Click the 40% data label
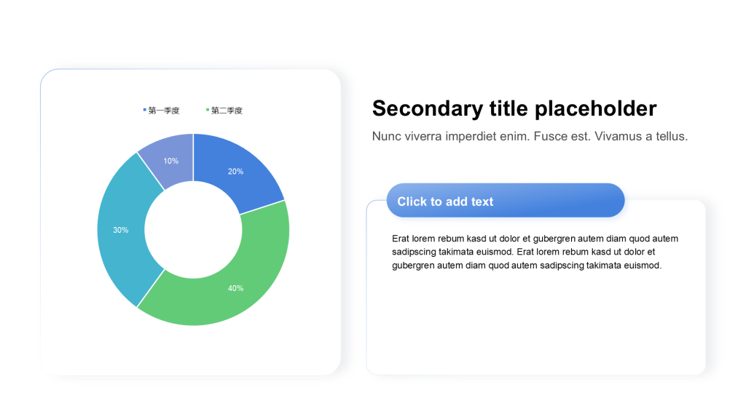This screenshot has height=419, width=746. [235, 288]
